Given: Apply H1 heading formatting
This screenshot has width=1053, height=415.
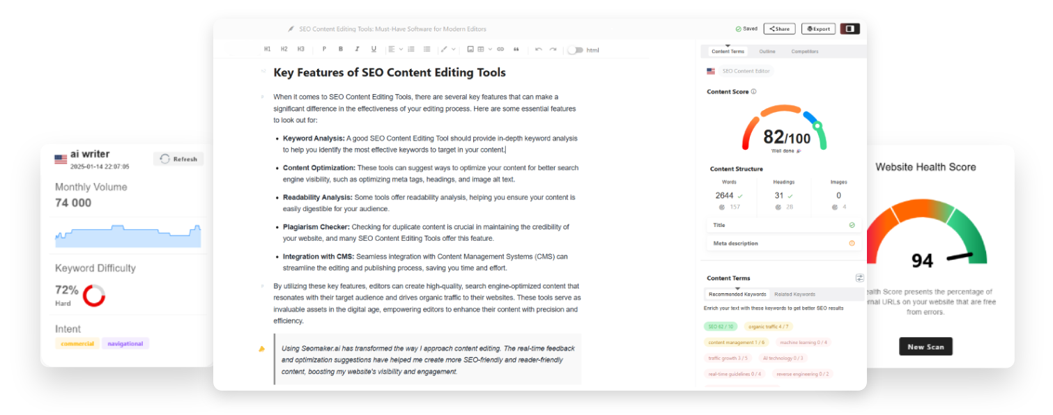Looking at the screenshot, I should [x=268, y=49].
